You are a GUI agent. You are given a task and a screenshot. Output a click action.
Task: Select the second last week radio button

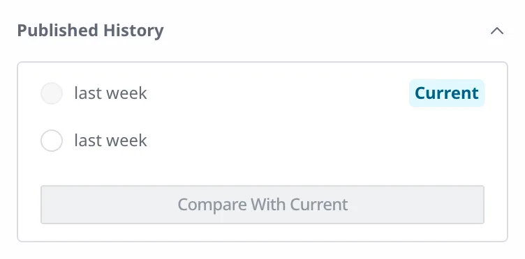tap(52, 141)
